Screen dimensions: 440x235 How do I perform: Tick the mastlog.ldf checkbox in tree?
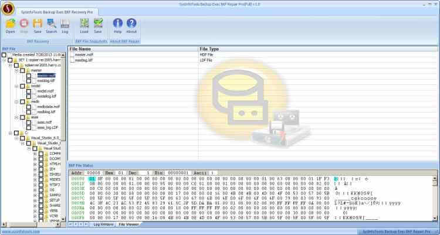29,81
